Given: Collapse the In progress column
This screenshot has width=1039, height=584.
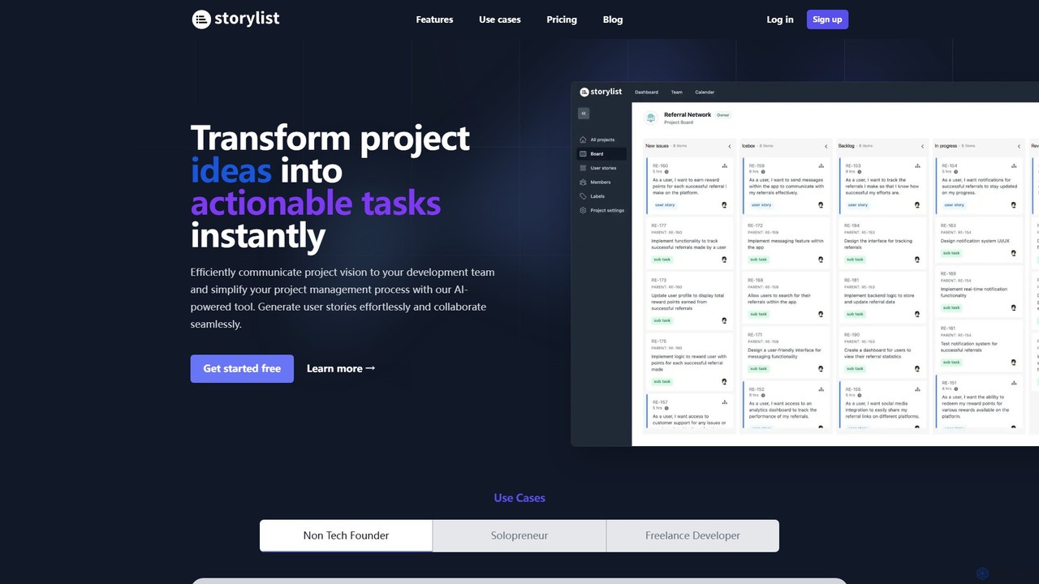Looking at the screenshot, I should click(x=1018, y=146).
